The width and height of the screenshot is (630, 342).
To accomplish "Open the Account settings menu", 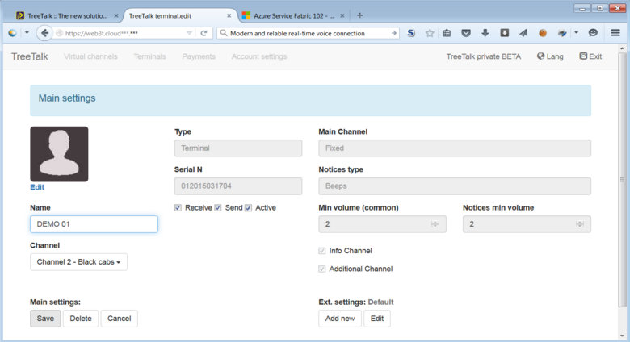I will (259, 56).
